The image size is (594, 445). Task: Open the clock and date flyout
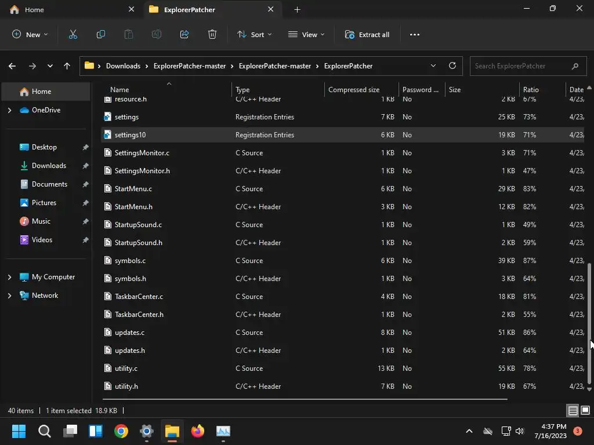click(550, 431)
